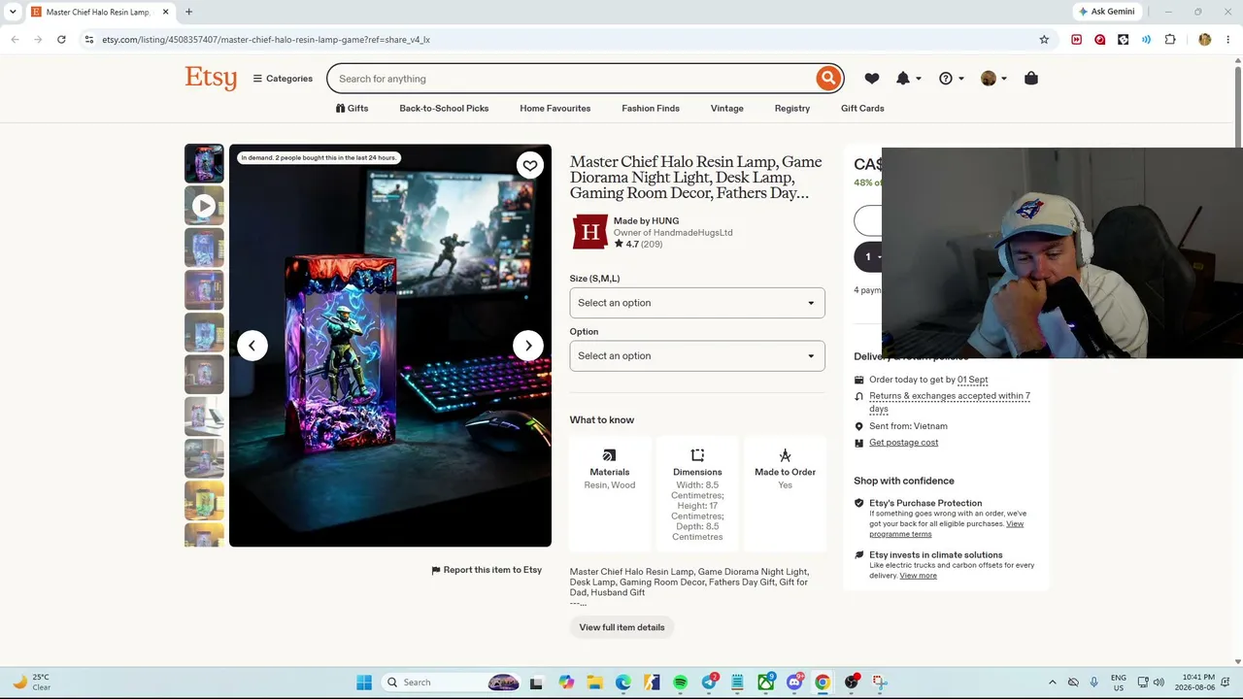Open Registry in the navigation
The image size is (1243, 699).
(x=792, y=109)
